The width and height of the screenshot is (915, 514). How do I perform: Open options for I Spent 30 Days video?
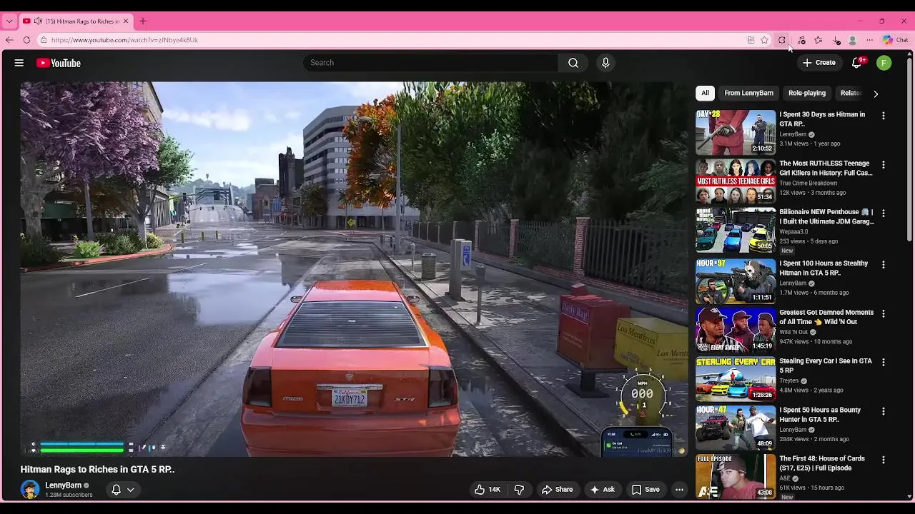coord(884,116)
